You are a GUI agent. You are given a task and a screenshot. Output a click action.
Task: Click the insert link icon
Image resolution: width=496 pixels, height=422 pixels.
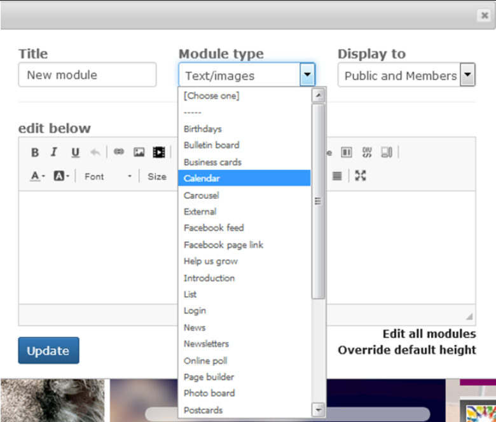click(x=119, y=153)
